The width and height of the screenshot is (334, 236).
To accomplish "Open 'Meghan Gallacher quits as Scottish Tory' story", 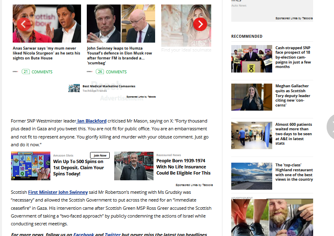I will pyautogui.click(x=293, y=95).
